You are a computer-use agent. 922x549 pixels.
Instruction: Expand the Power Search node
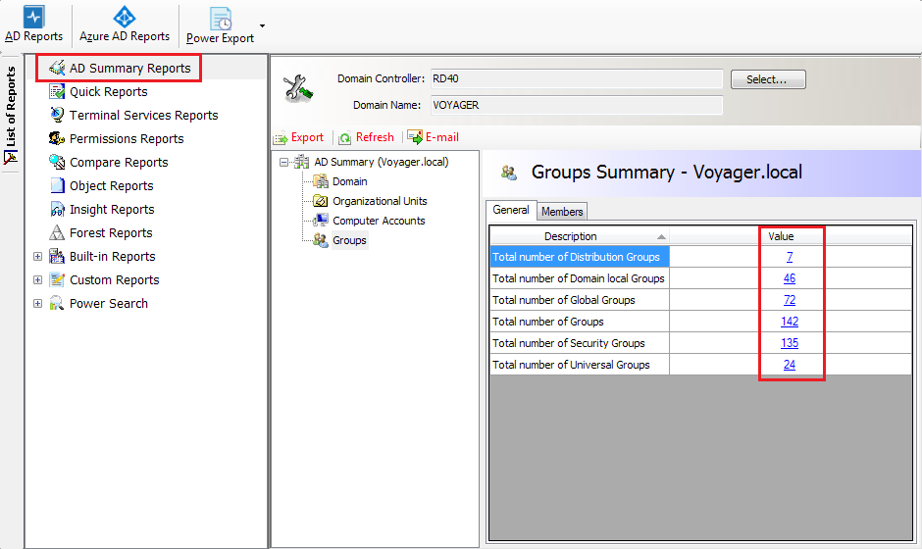[x=37, y=303]
